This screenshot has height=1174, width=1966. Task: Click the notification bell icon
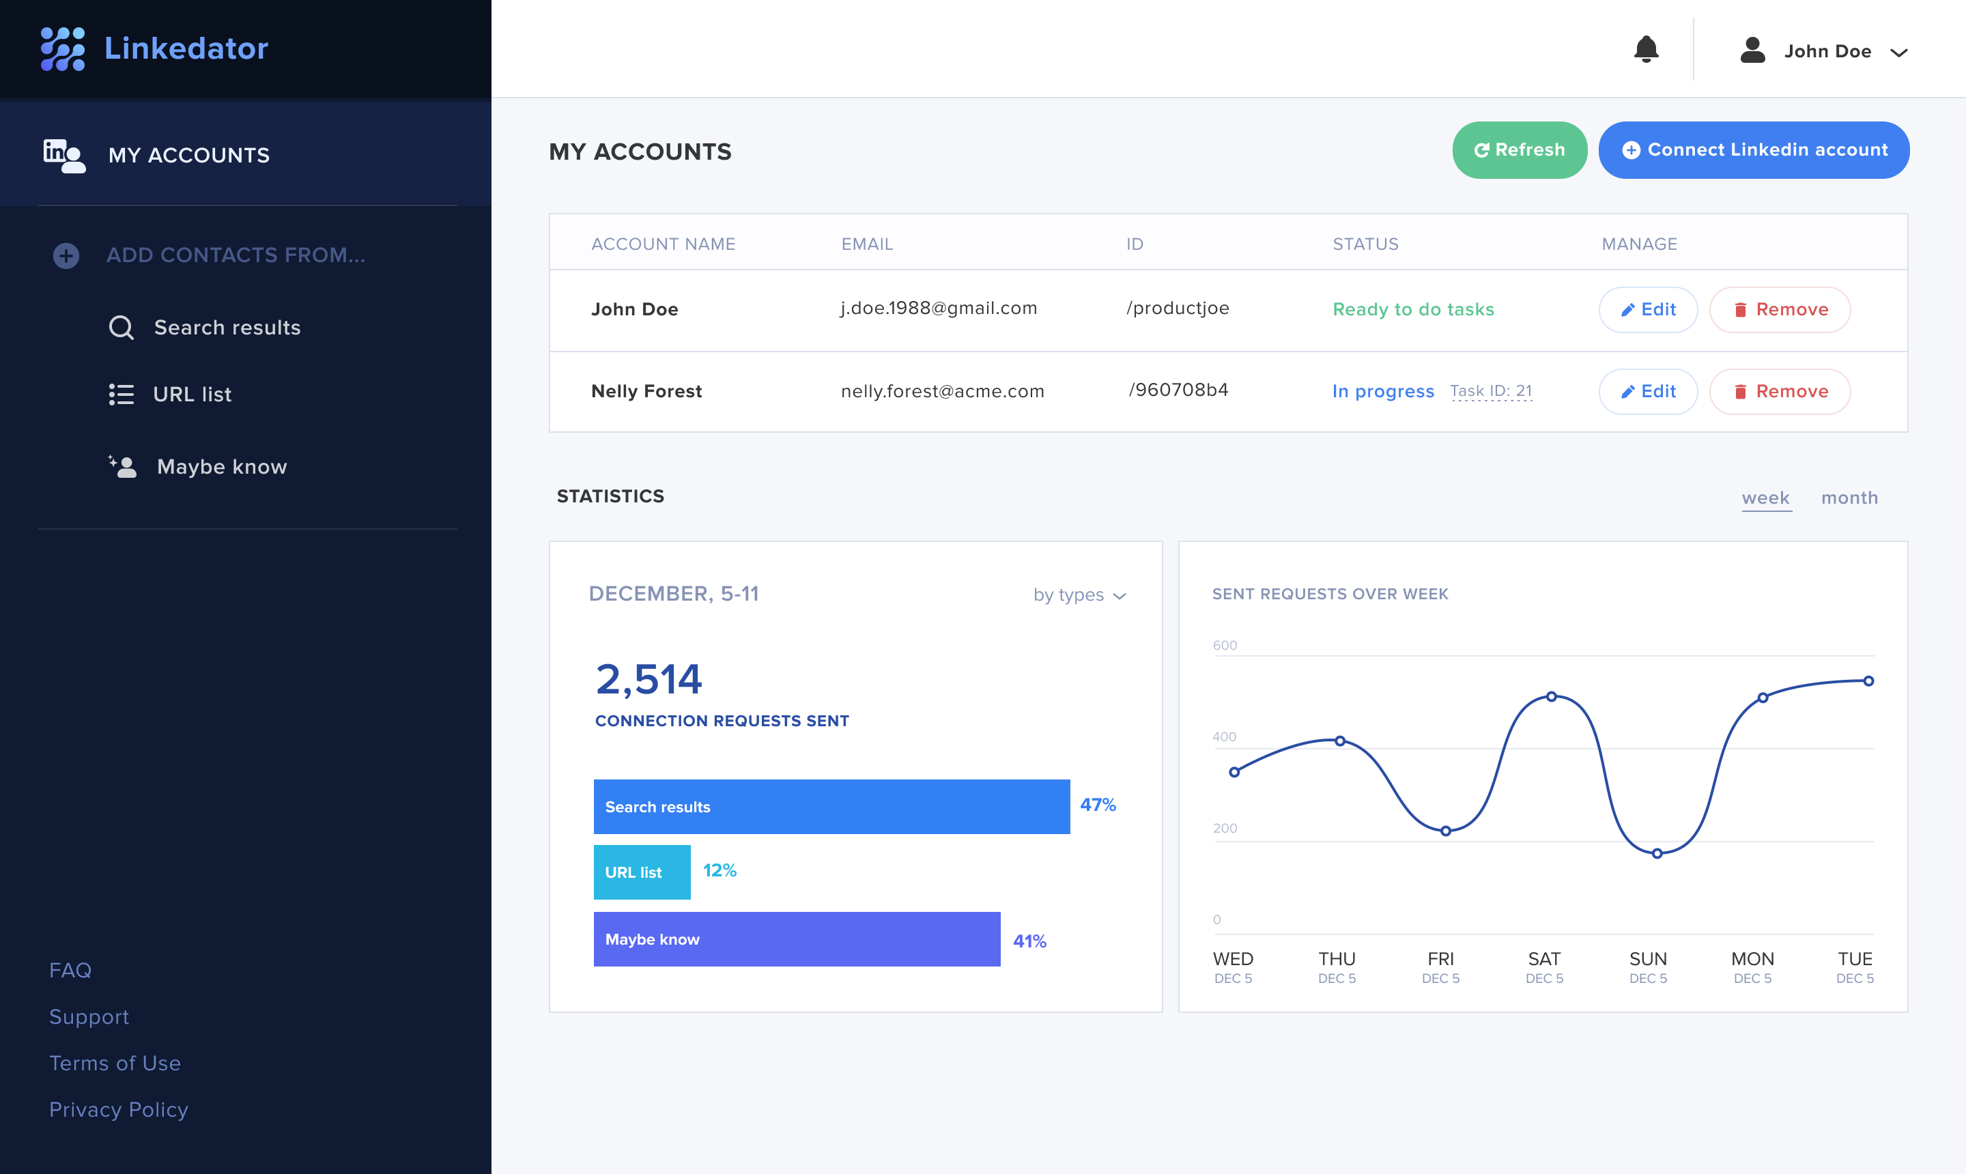[1646, 50]
